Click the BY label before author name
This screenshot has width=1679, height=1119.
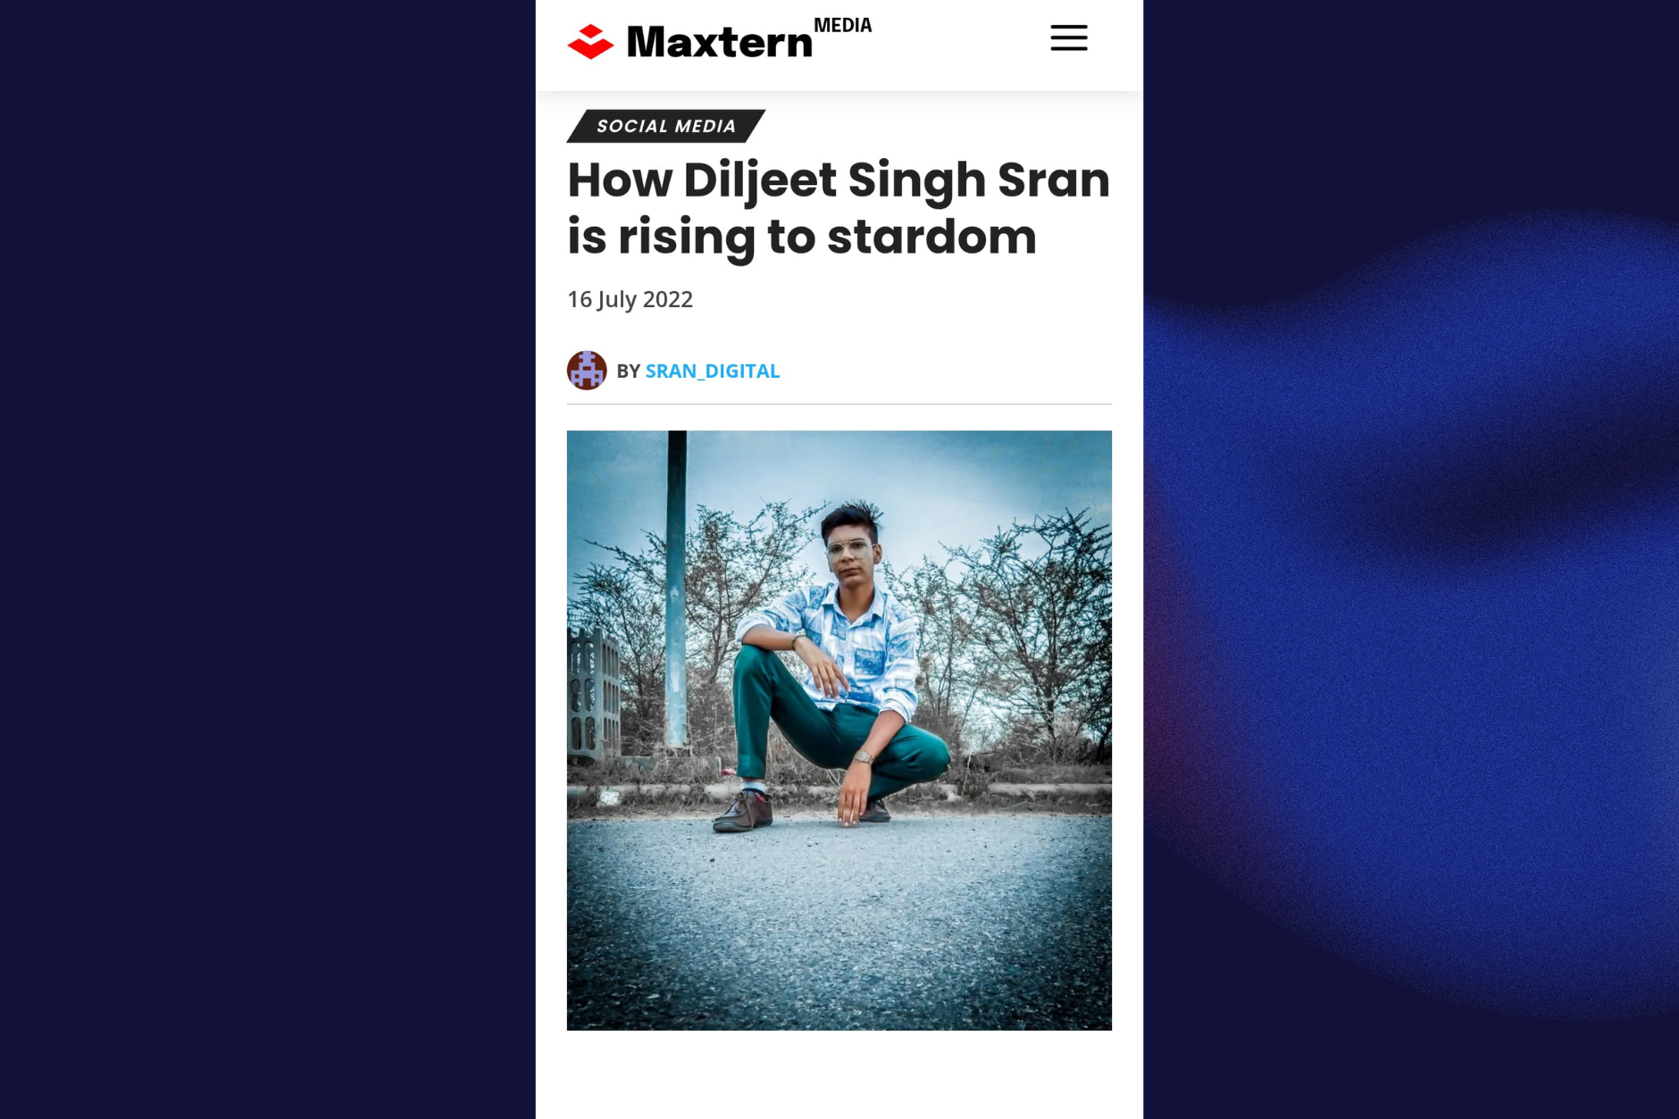coord(629,372)
